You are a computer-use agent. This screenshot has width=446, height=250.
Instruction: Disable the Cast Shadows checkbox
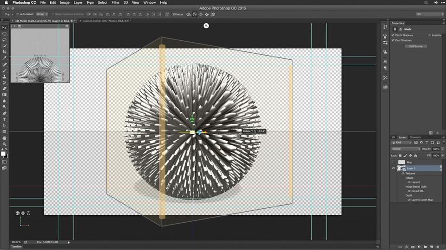coord(393,40)
